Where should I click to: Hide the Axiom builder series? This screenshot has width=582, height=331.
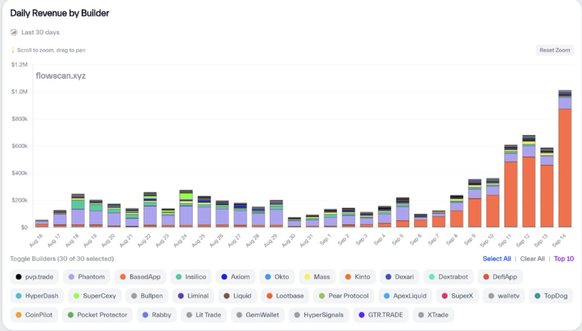coord(235,277)
